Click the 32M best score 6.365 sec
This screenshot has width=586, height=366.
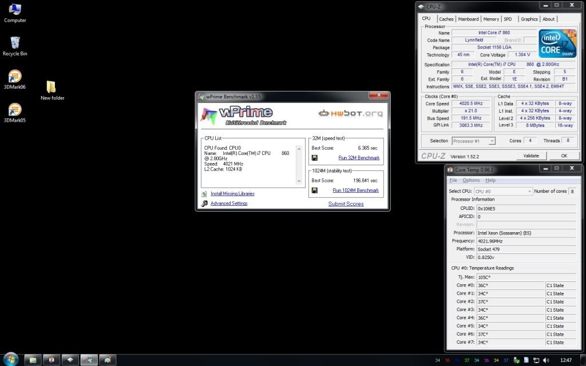(x=367, y=148)
